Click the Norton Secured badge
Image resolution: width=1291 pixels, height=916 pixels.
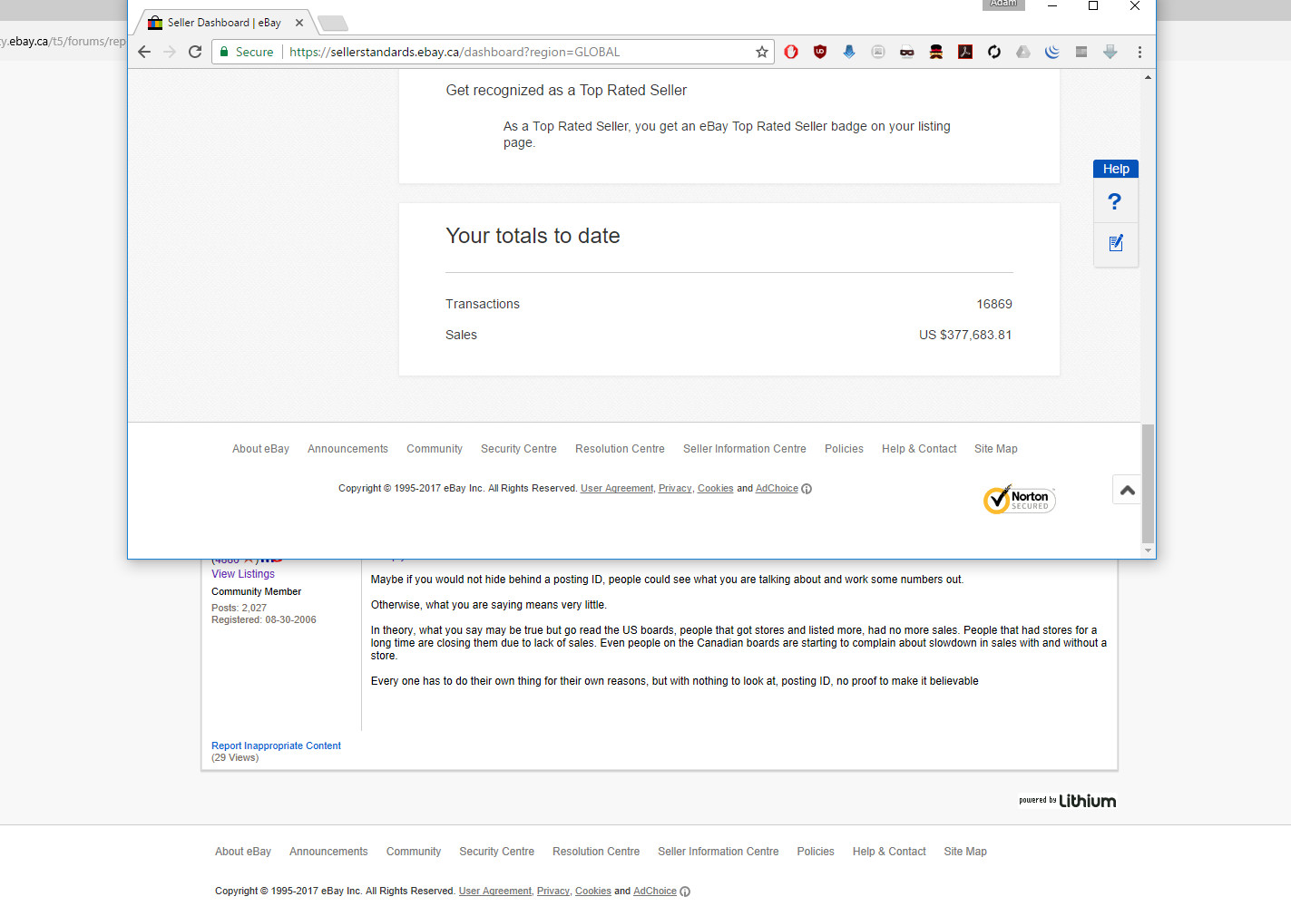coord(1020,499)
